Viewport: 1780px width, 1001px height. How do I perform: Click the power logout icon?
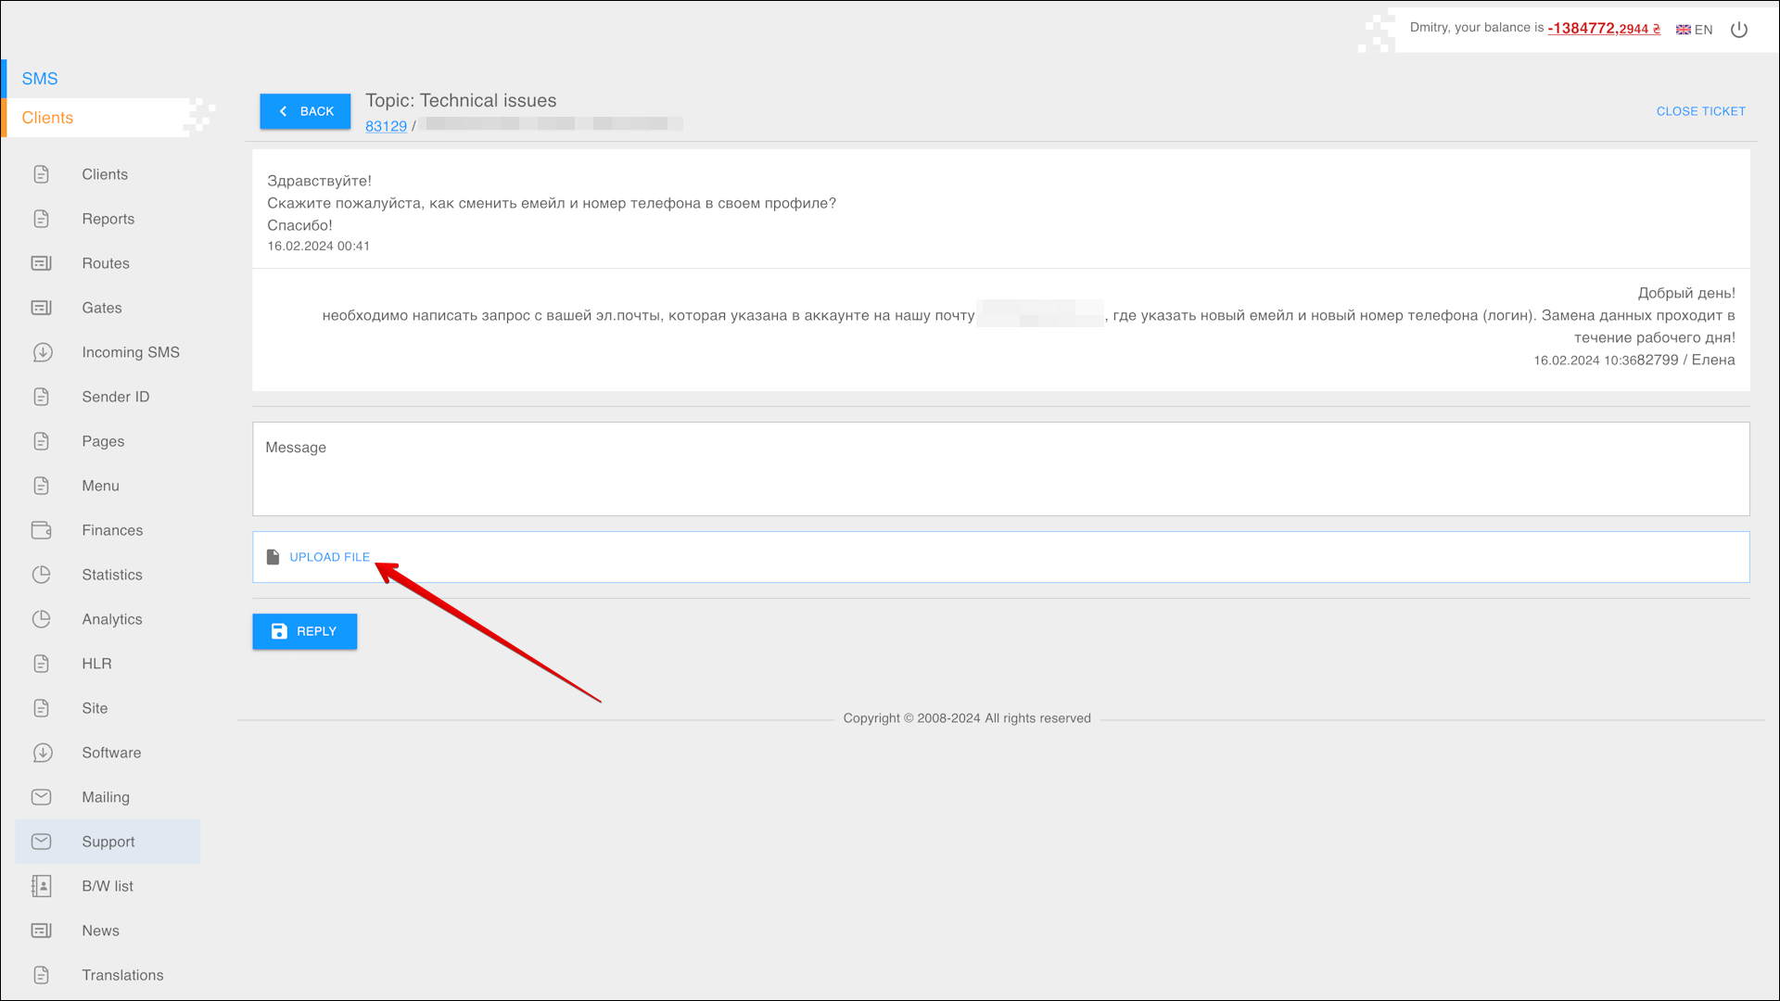(x=1739, y=30)
